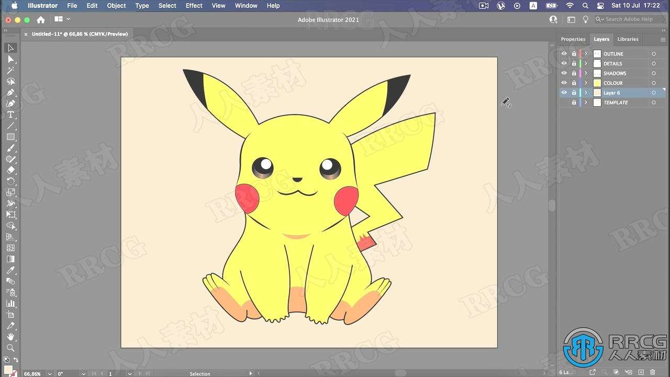Select the Eraser tool

tap(10, 170)
